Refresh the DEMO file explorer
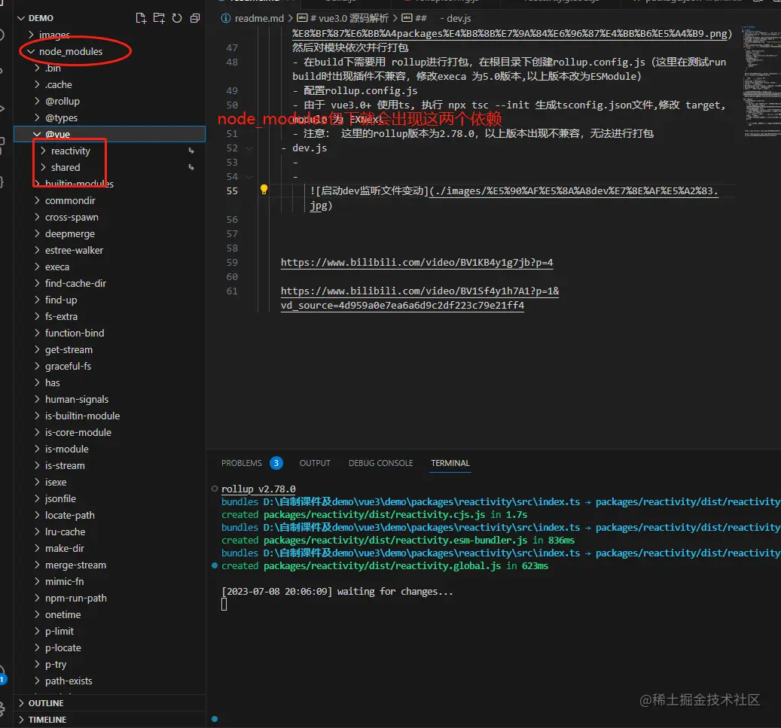Image resolution: width=781 pixels, height=728 pixels. point(177,17)
